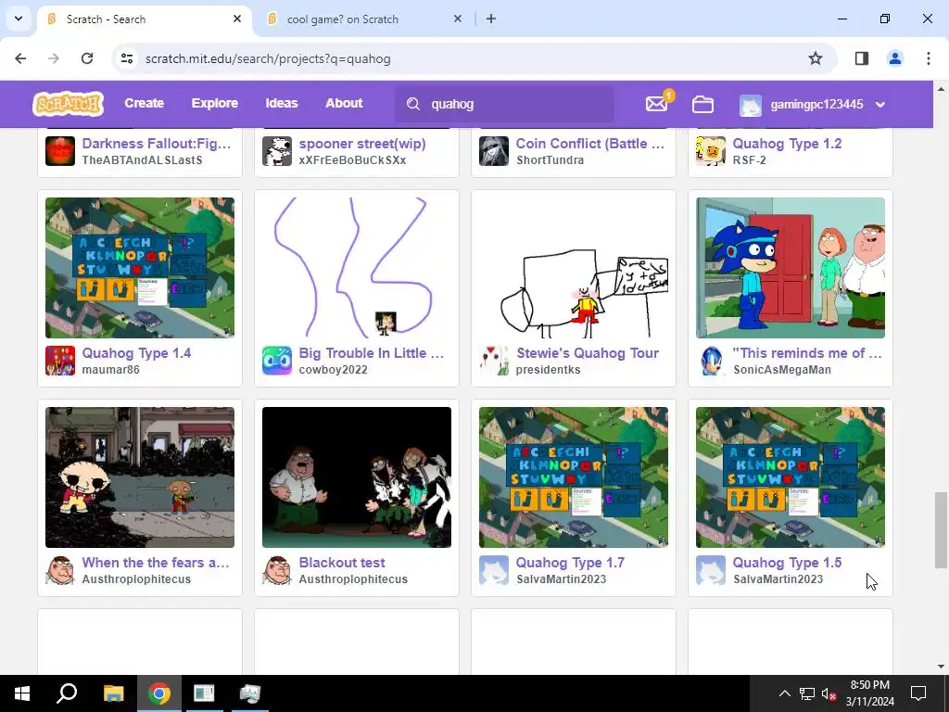Open Blackout test project link

click(x=342, y=563)
